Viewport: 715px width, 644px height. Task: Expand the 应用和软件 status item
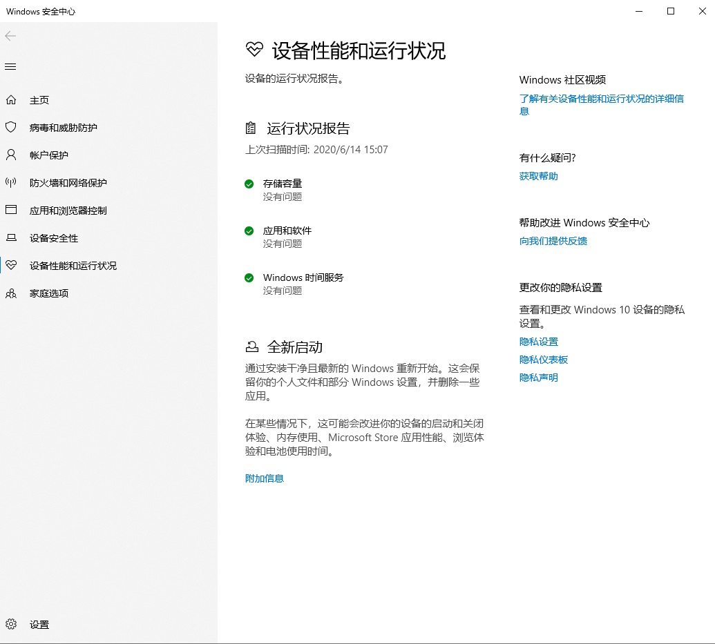pos(287,231)
